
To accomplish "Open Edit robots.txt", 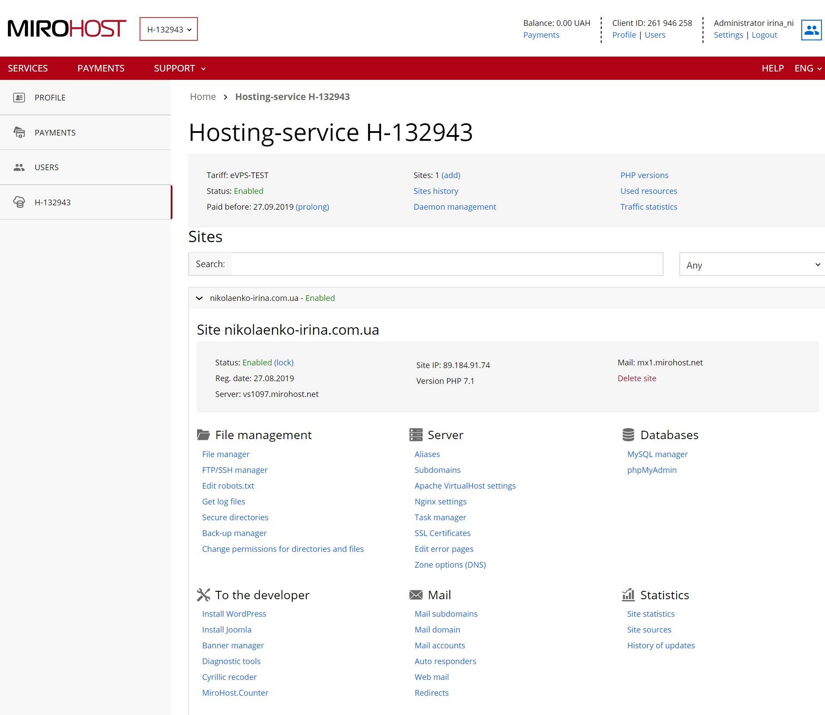I will [x=228, y=486].
